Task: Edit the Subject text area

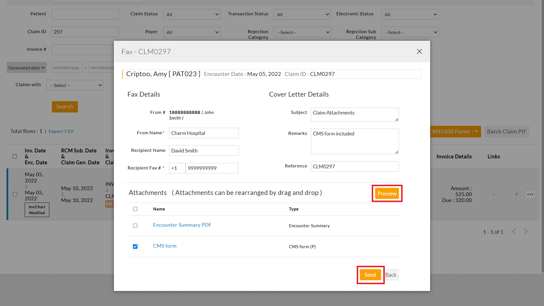Action: click(x=354, y=114)
